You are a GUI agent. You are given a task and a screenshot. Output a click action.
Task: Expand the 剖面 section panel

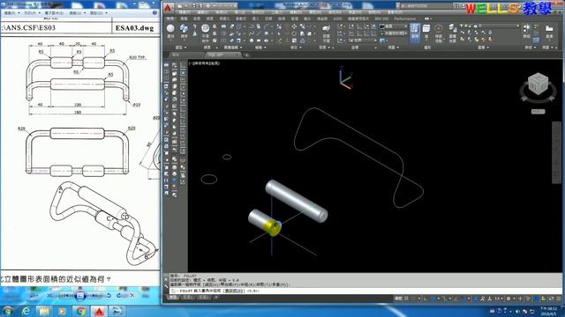[x=324, y=48]
